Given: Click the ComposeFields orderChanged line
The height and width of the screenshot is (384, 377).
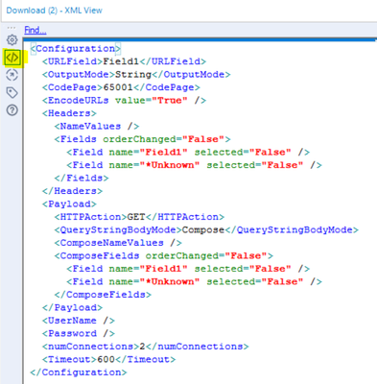Looking at the screenshot, I should tap(164, 255).
